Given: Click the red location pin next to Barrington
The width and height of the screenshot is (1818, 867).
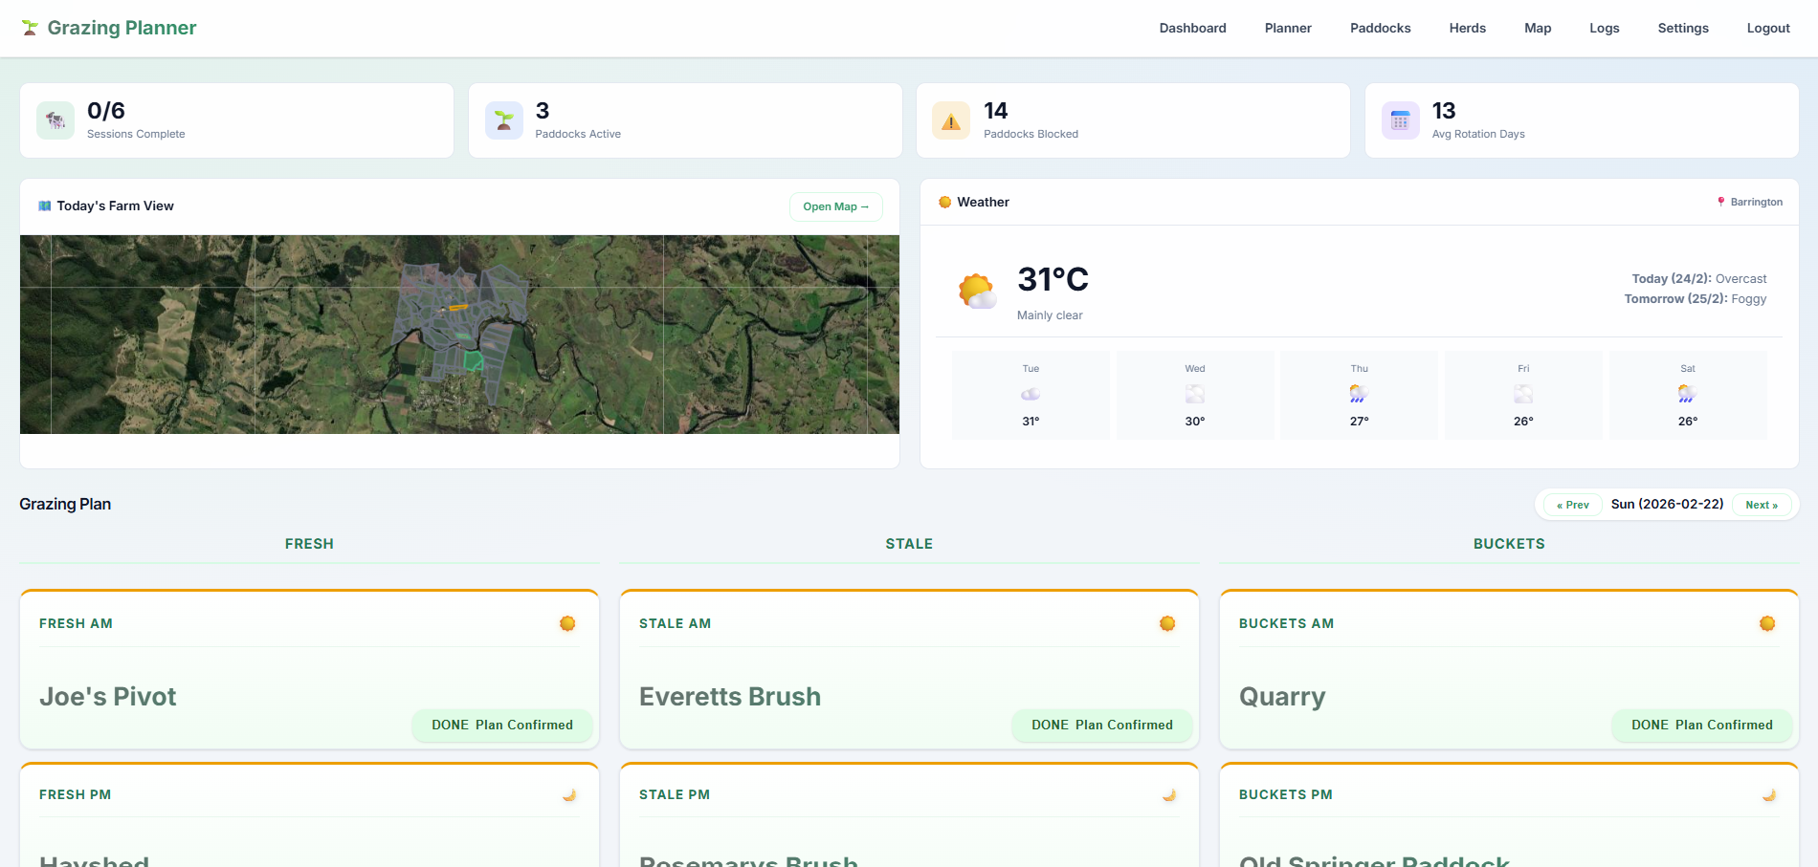Looking at the screenshot, I should 1720,201.
